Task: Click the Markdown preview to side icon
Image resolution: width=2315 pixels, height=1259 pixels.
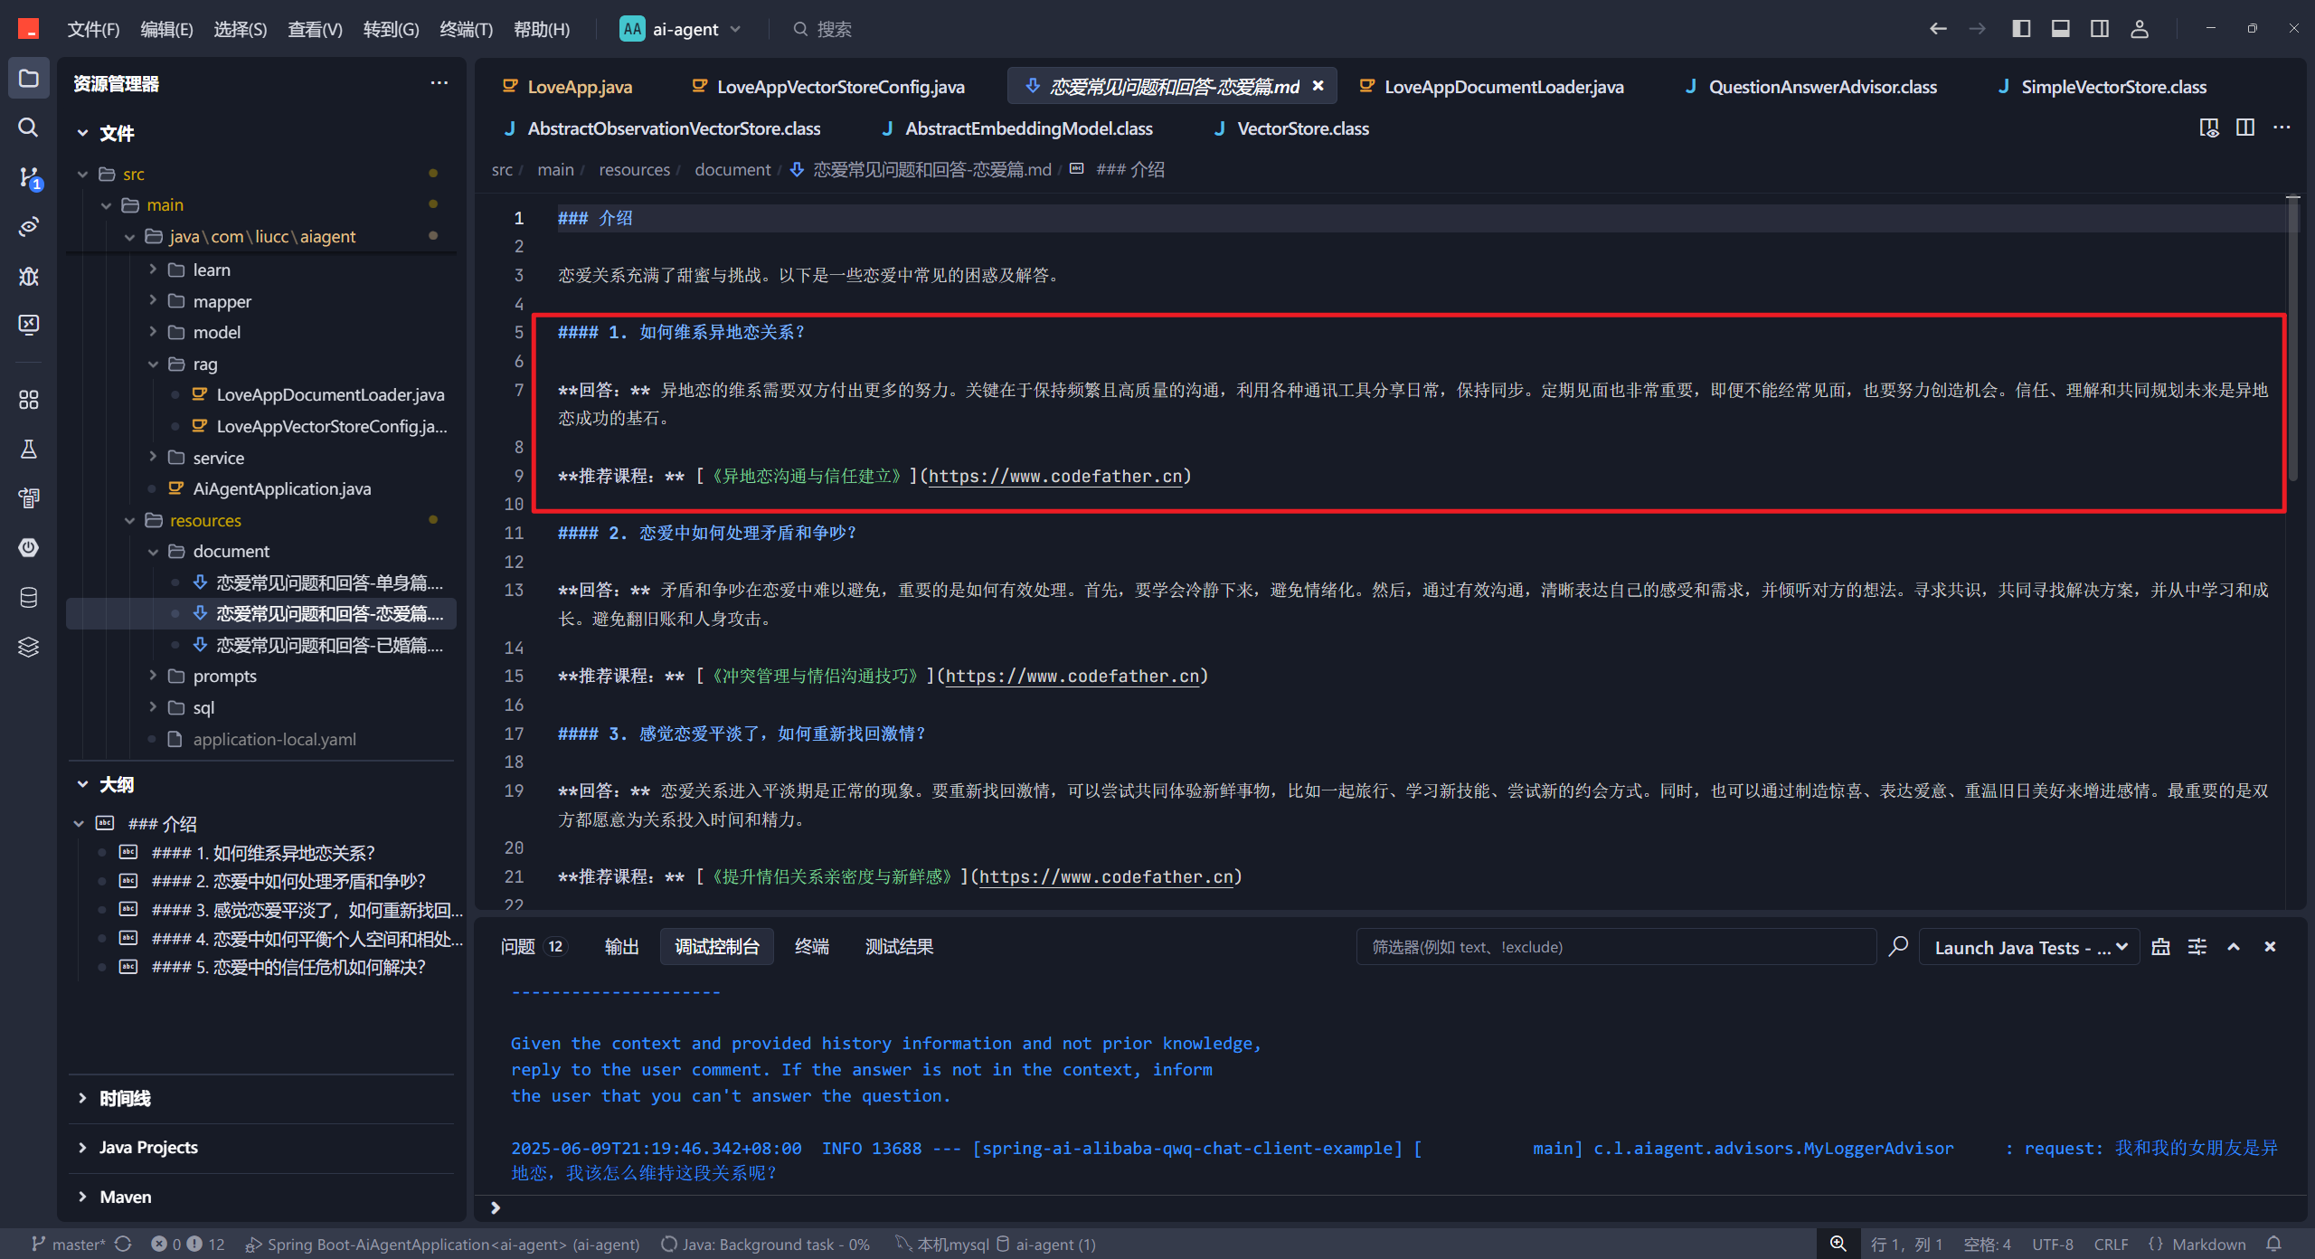Action: (x=2208, y=128)
